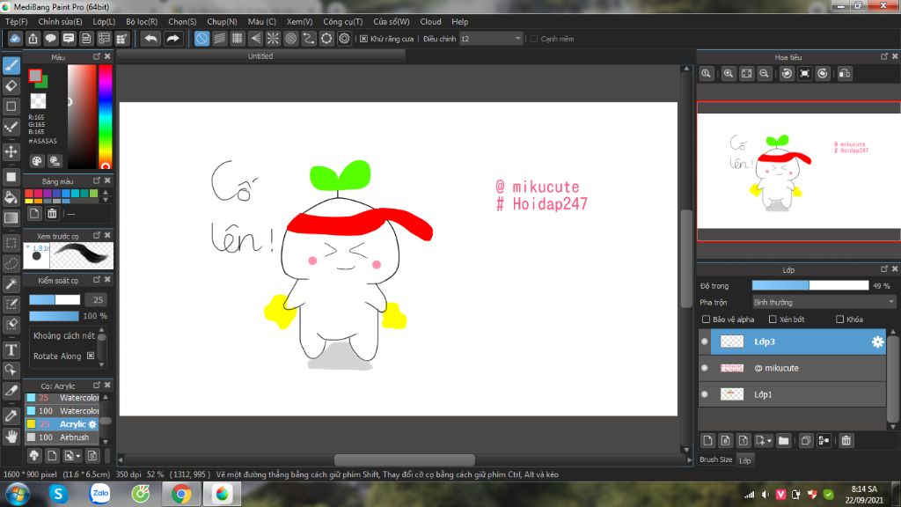
Task: Delete the layer with trash icon
Action: coord(846,441)
